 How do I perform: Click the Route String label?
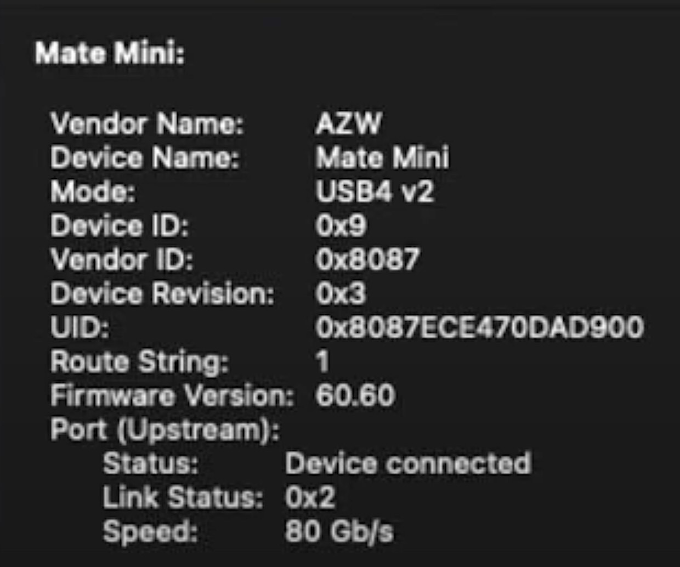(x=139, y=362)
